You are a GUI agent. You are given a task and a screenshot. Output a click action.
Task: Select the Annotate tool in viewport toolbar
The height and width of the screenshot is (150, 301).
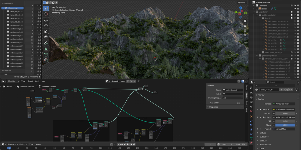pyautogui.click(x=46, y=43)
